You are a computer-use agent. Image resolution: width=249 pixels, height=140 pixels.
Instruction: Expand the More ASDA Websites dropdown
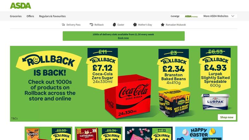tap(219, 16)
